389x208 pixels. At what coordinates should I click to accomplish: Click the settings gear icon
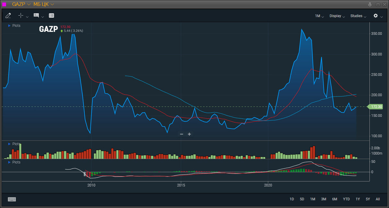(376, 16)
